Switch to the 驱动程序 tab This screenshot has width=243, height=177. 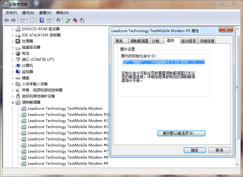(x=189, y=41)
